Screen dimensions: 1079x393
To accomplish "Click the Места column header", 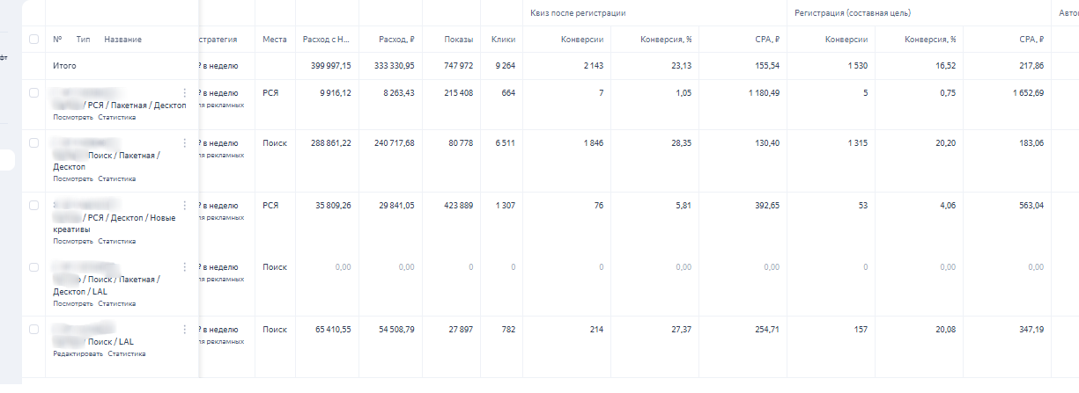I will tap(274, 40).
